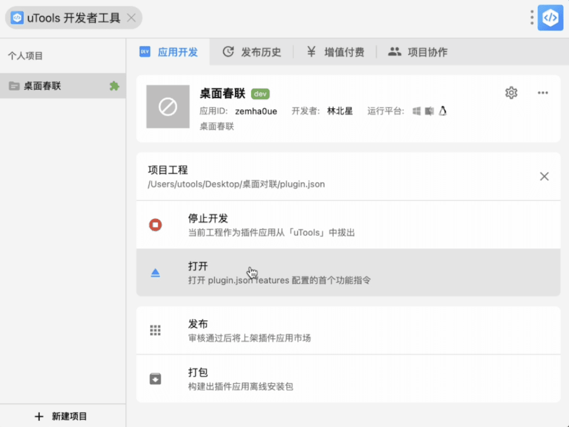Image resolution: width=569 pixels, height=427 pixels.
Task: Switch to 增值付费 tab
Action: coord(335,52)
